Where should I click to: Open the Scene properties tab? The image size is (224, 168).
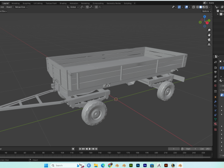pos(216,81)
